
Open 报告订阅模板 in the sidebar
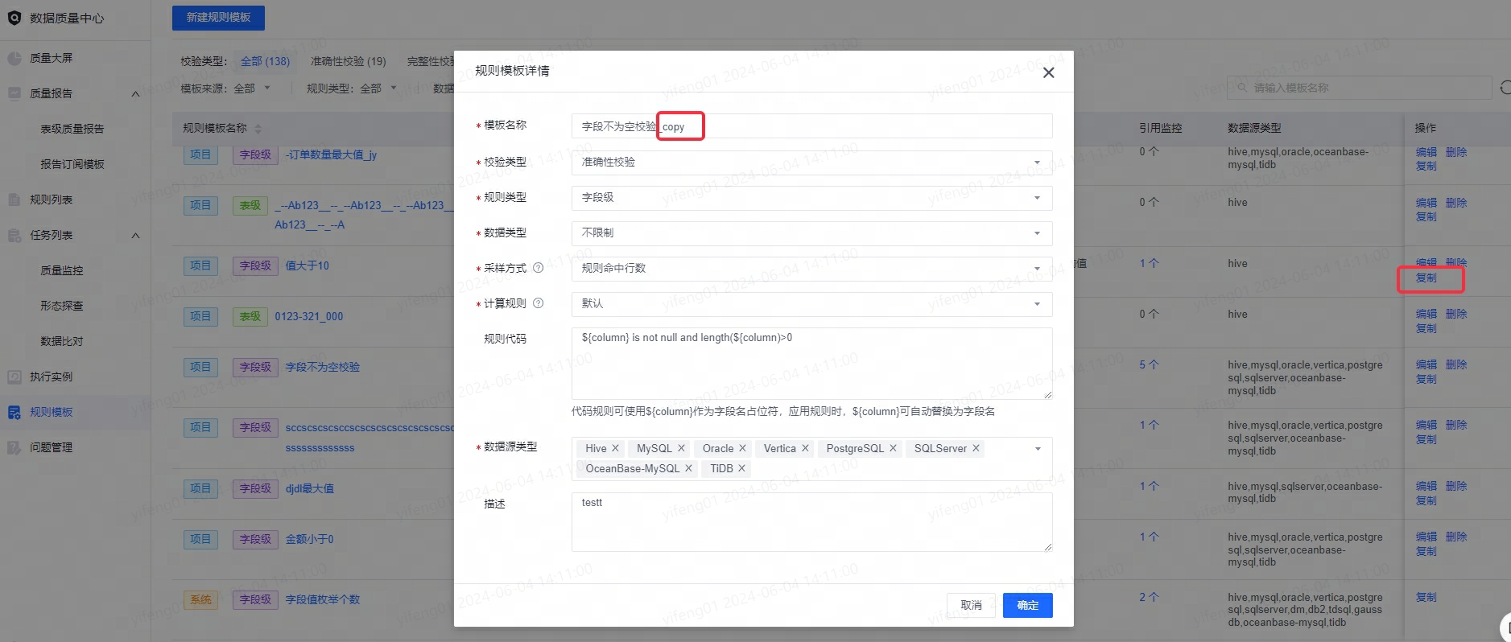pos(72,164)
